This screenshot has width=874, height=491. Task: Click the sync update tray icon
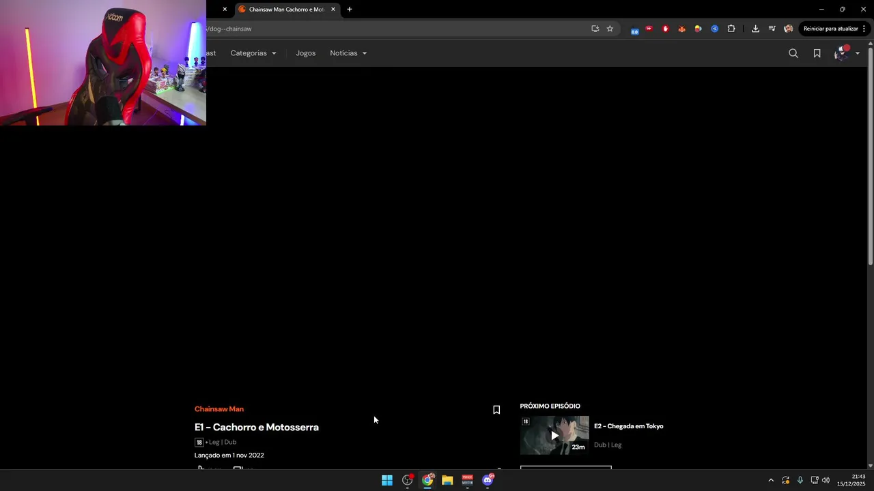[785, 480]
